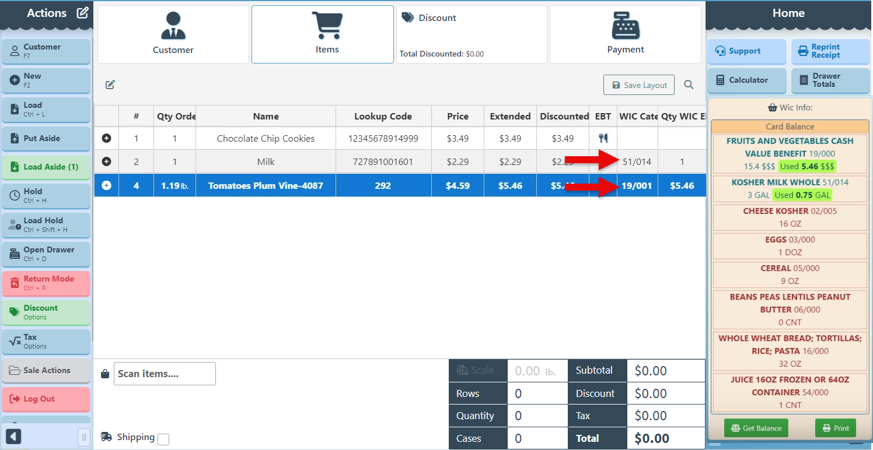Expand the Tomatoes Plum Vine row
Viewport: 873px width, 450px height.
(x=107, y=185)
